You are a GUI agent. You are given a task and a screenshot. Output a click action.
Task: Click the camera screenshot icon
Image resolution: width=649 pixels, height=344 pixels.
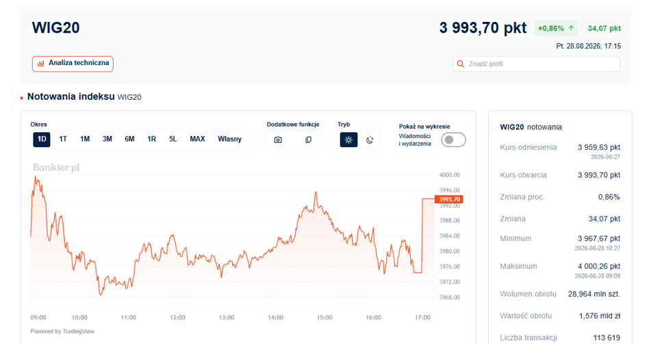278,140
